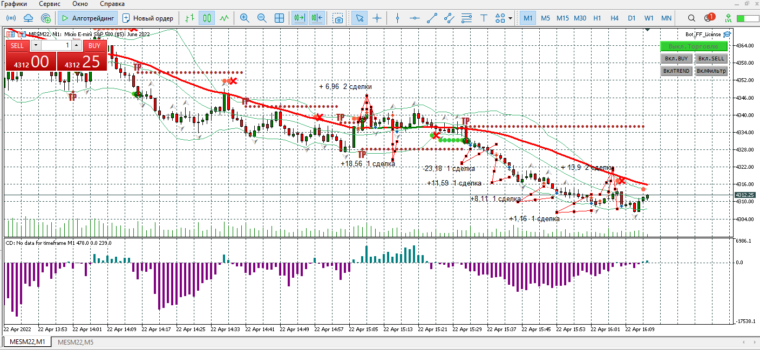This screenshot has width=760, height=350.
Task: Select the M1 timeframe
Action: point(528,18)
